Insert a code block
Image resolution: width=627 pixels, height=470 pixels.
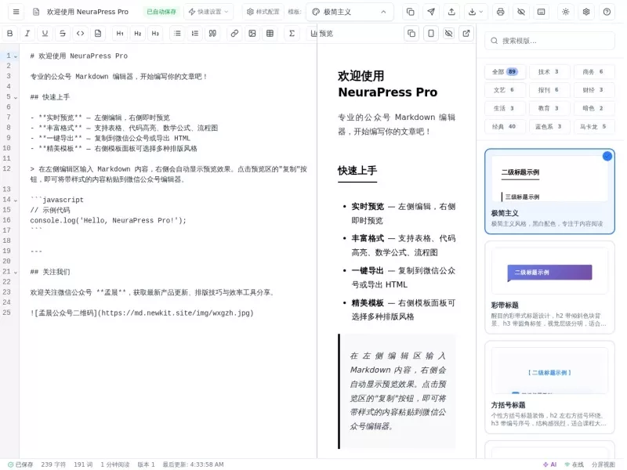[98, 34]
